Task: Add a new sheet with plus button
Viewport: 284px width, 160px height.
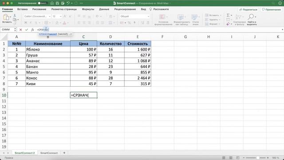Action: [x=64, y=153]
